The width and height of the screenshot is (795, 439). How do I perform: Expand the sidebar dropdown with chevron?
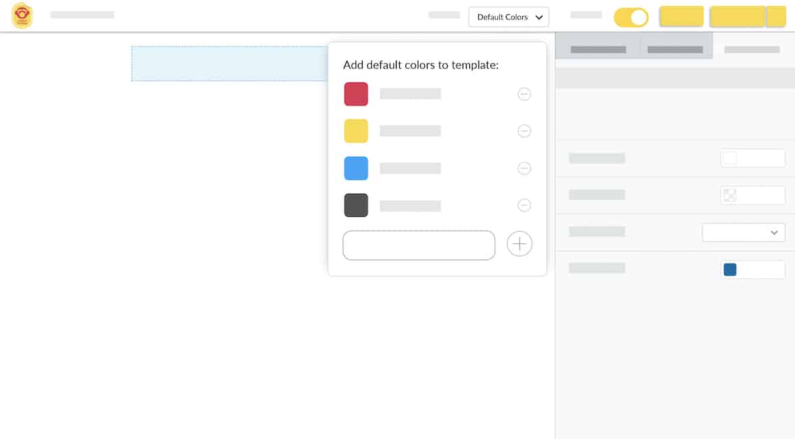[x=744, y=232]
